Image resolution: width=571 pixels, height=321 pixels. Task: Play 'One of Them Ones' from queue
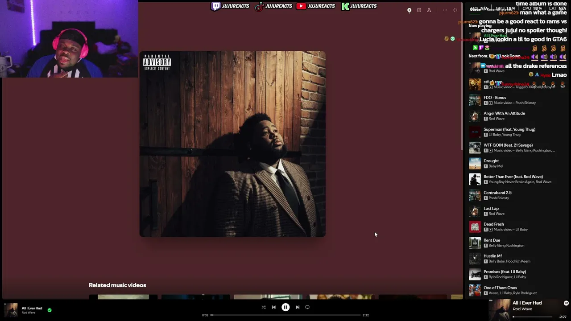coord(517,290)
